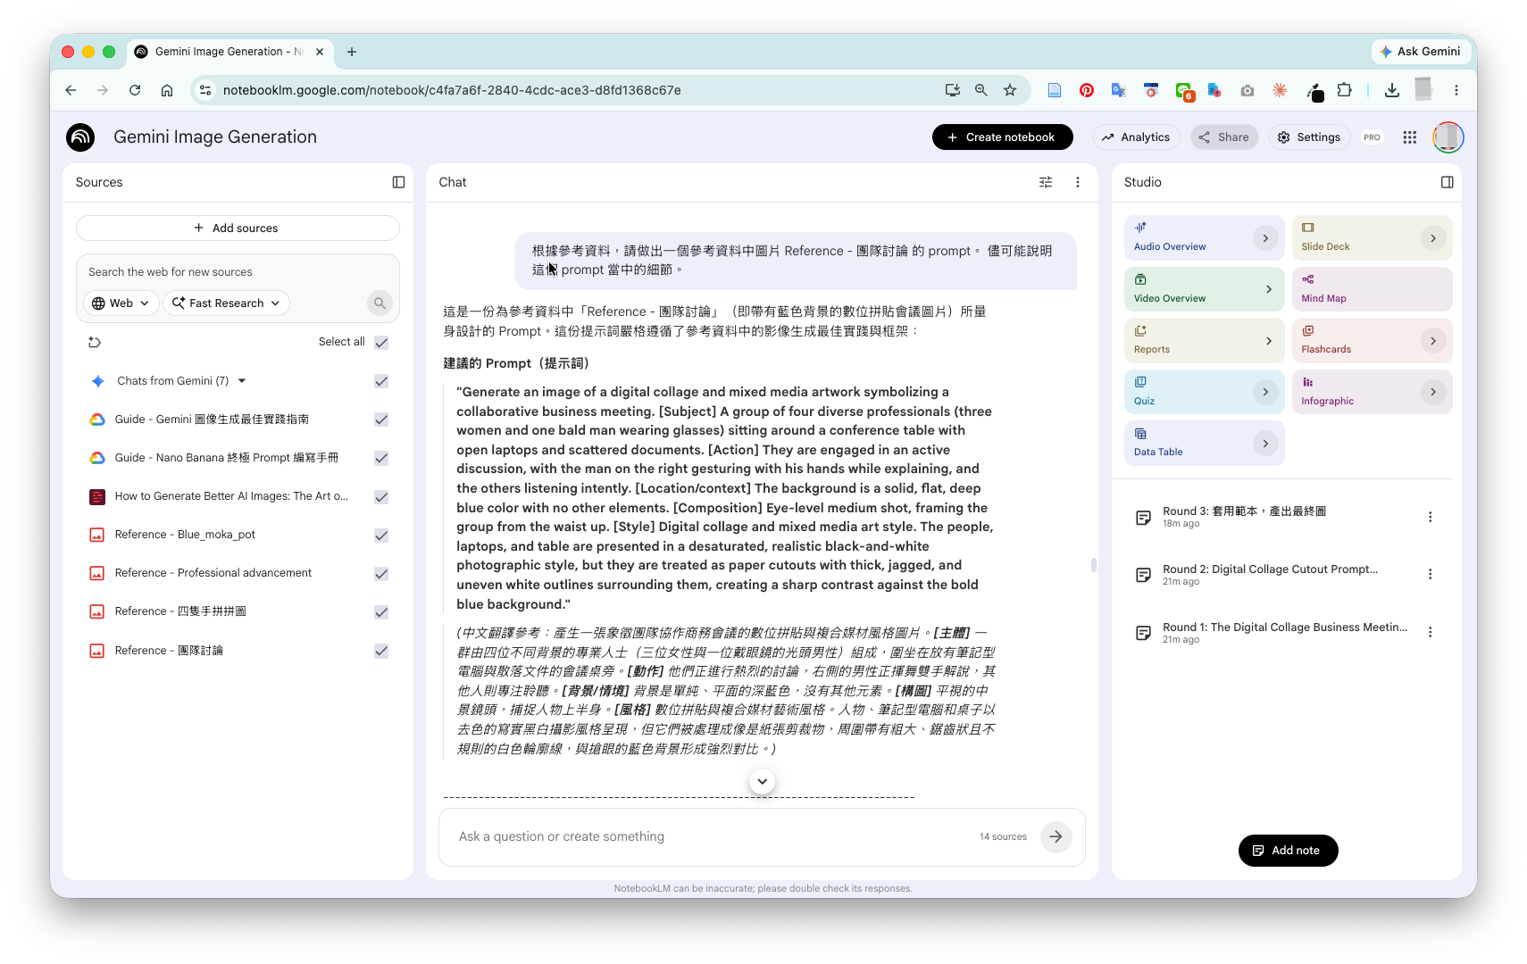The height and width of the screenshot is (964, 1527).
Task: Open Google apps grid icon
Action: tap(1409, 137)
